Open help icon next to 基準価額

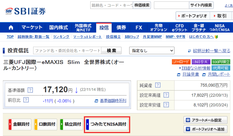pyautogui.click(x=30, y=90)
